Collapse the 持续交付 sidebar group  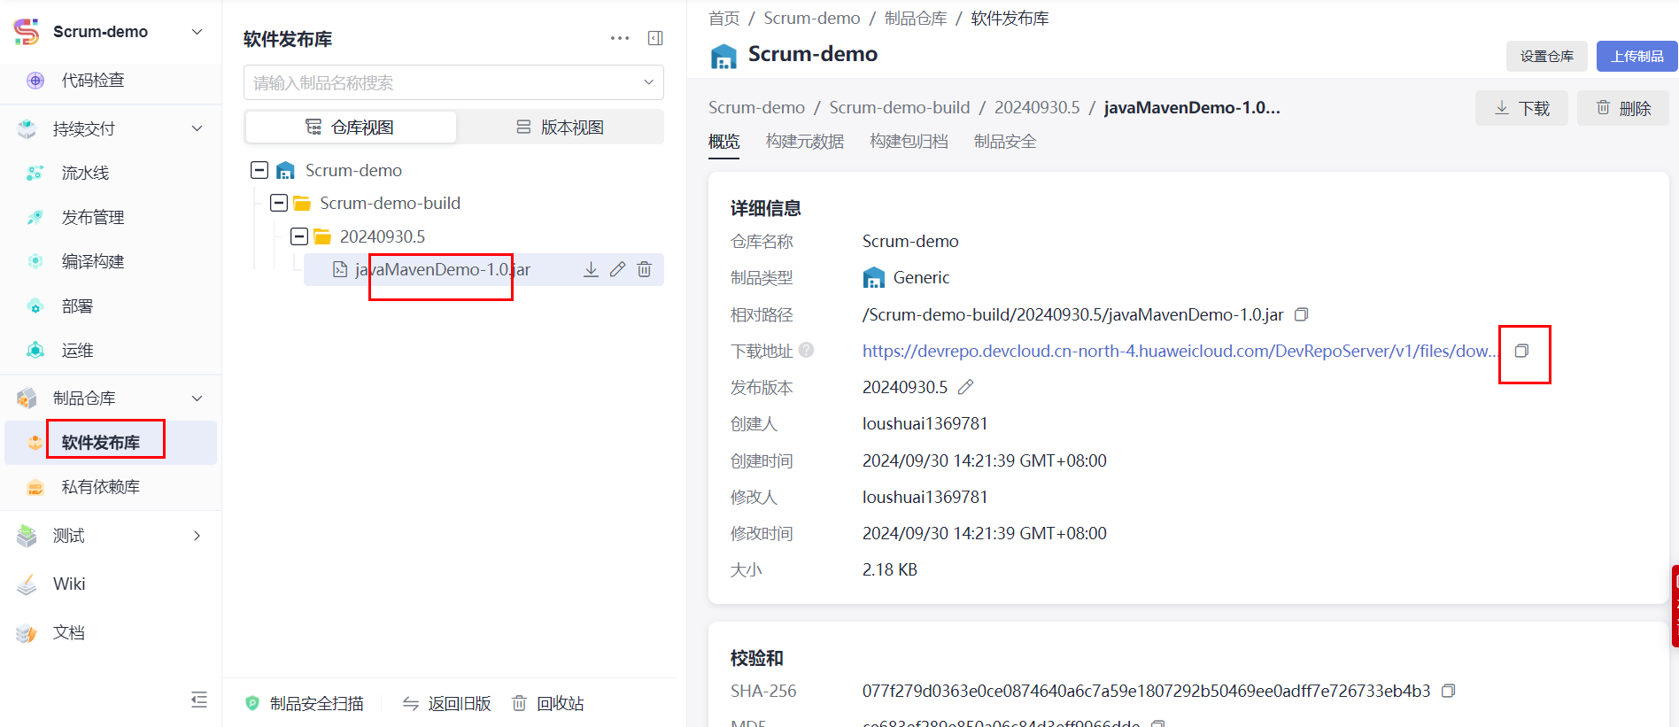(197, 128)
